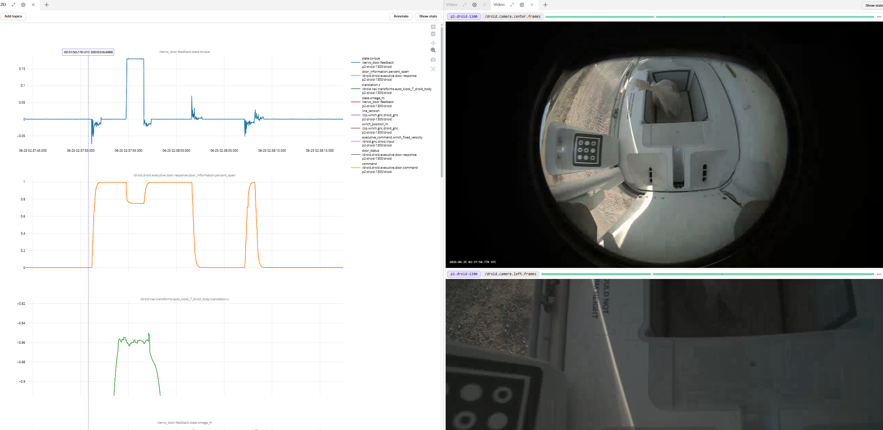
Task: Add new panel beside the Video tabs
Action: (x=545, y=5)
